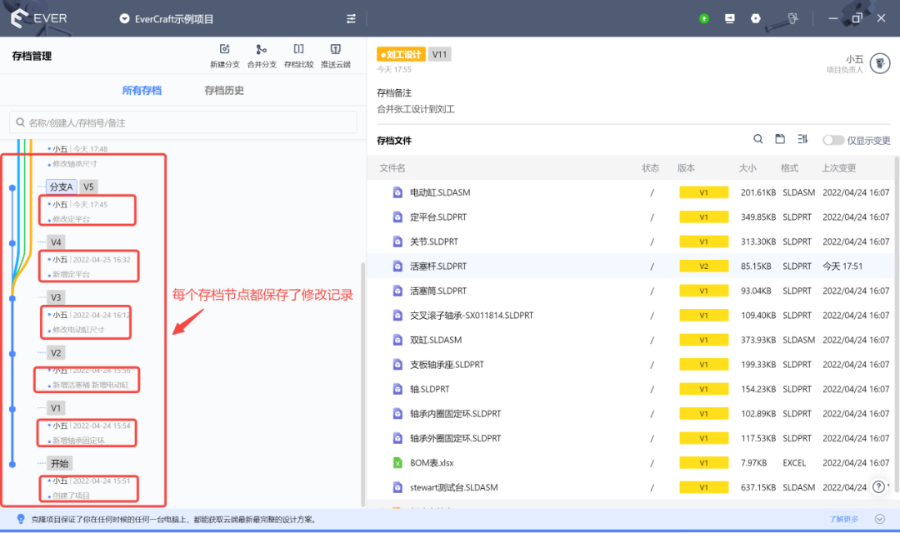Click the archive search input field
Screen dimensions: 900x533
(183, 122)
